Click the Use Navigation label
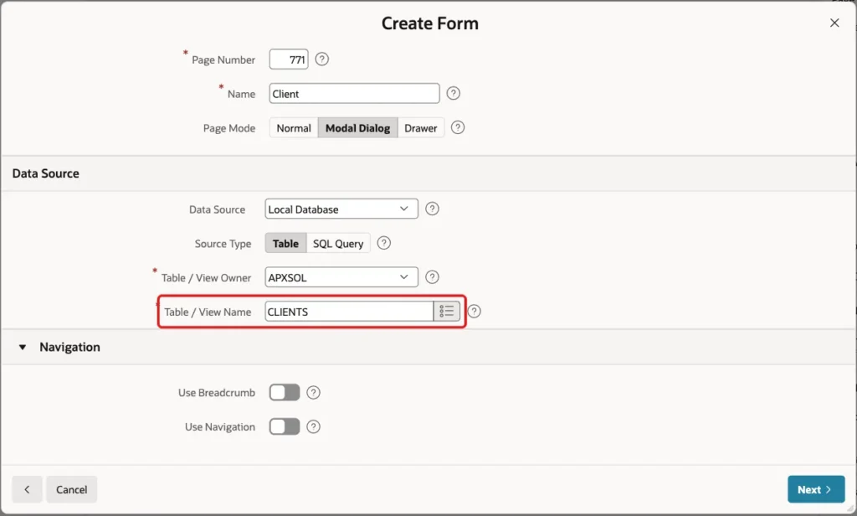Screen dimensions: 857x516 coord(220,427)
